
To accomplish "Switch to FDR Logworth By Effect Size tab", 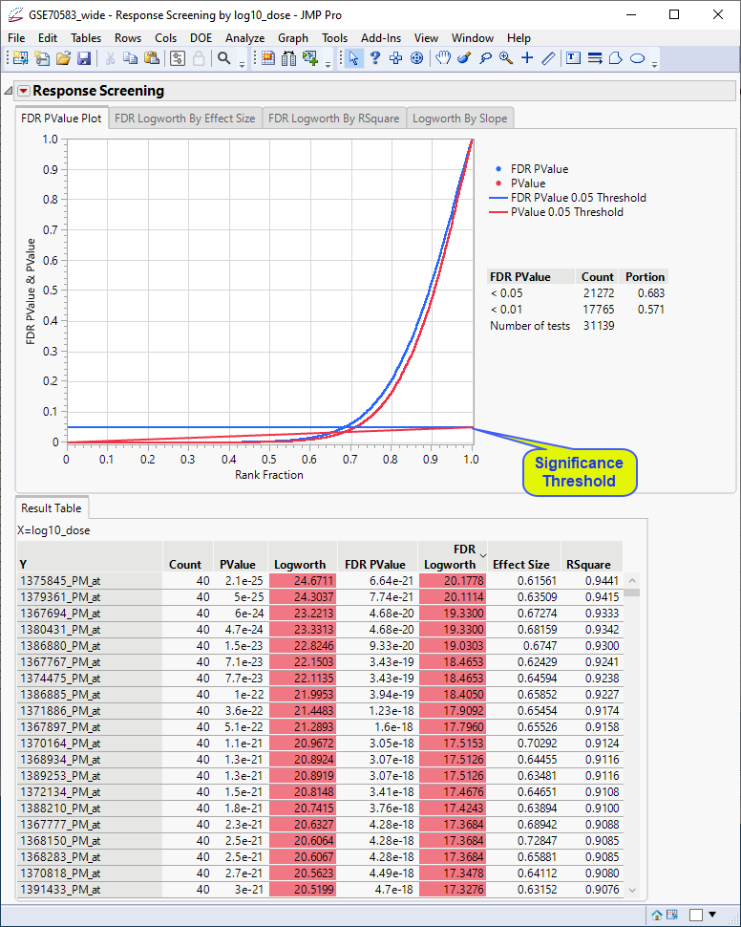I will pos(185,119).
